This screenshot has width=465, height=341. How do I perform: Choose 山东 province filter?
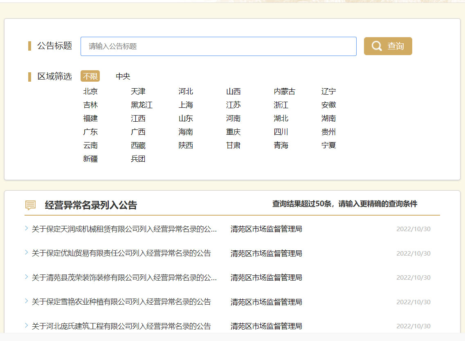[186, 118]
